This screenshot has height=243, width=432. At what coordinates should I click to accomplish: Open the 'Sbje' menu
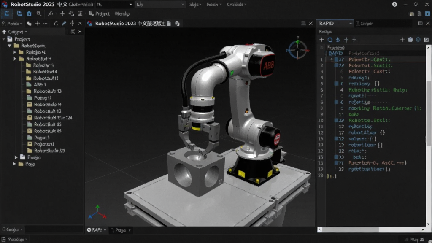[x=195, y=4]
